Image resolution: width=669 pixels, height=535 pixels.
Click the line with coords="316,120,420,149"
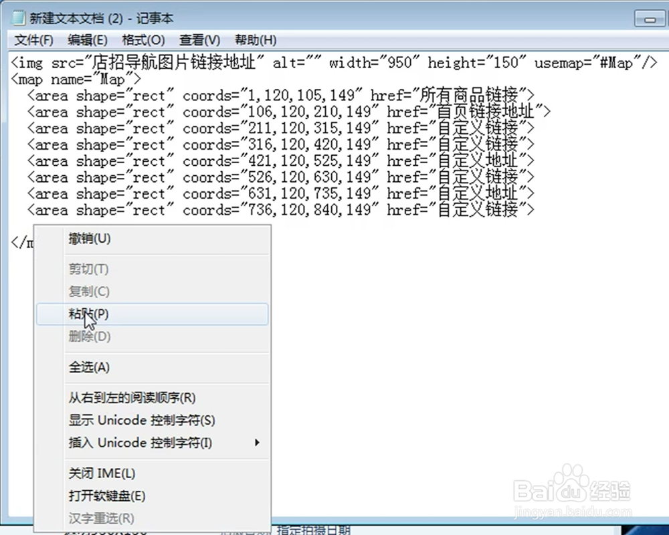[280, 144]
